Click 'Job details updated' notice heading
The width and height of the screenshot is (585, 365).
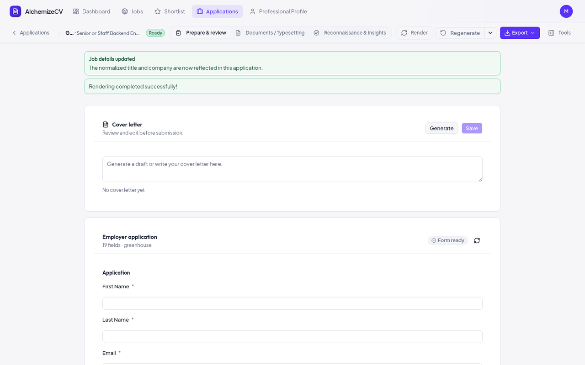112,59
